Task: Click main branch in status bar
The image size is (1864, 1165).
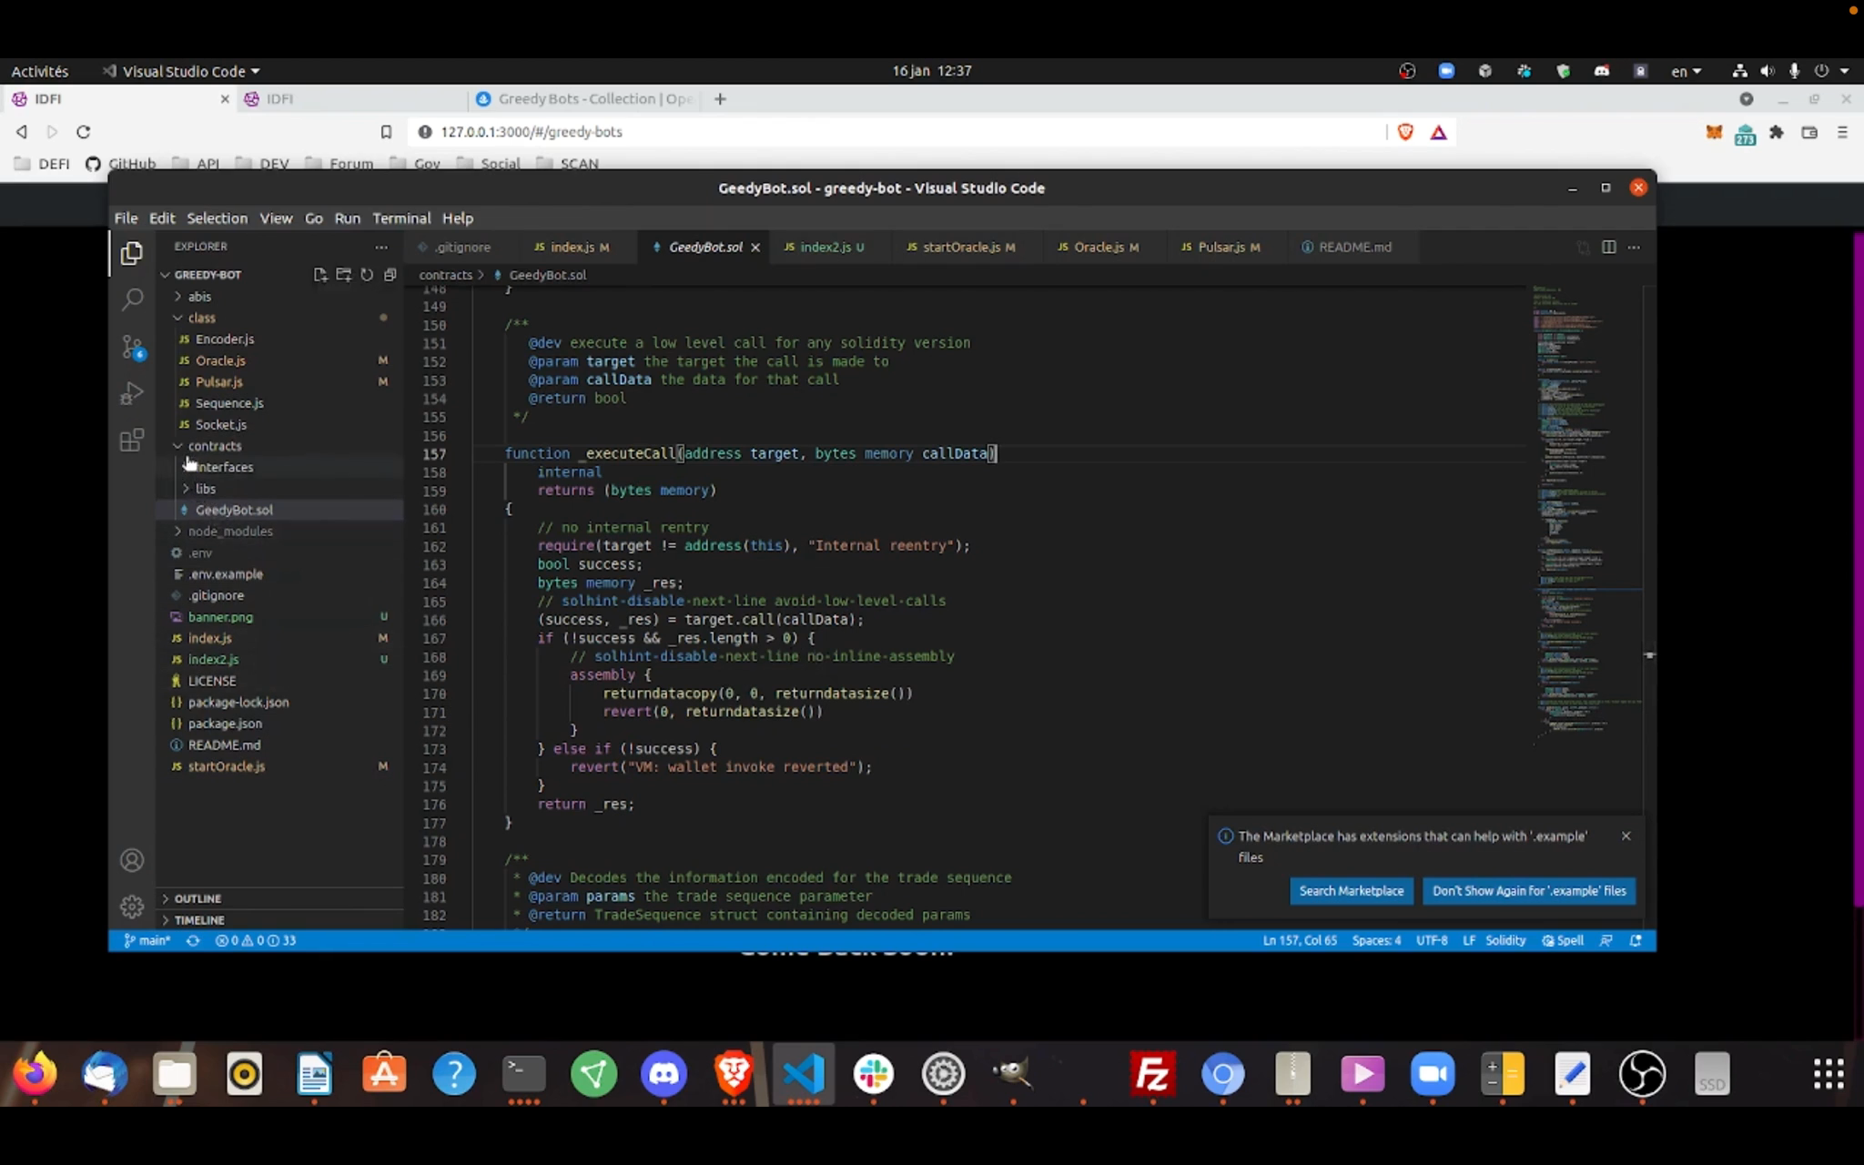Action: click(147, 940)
